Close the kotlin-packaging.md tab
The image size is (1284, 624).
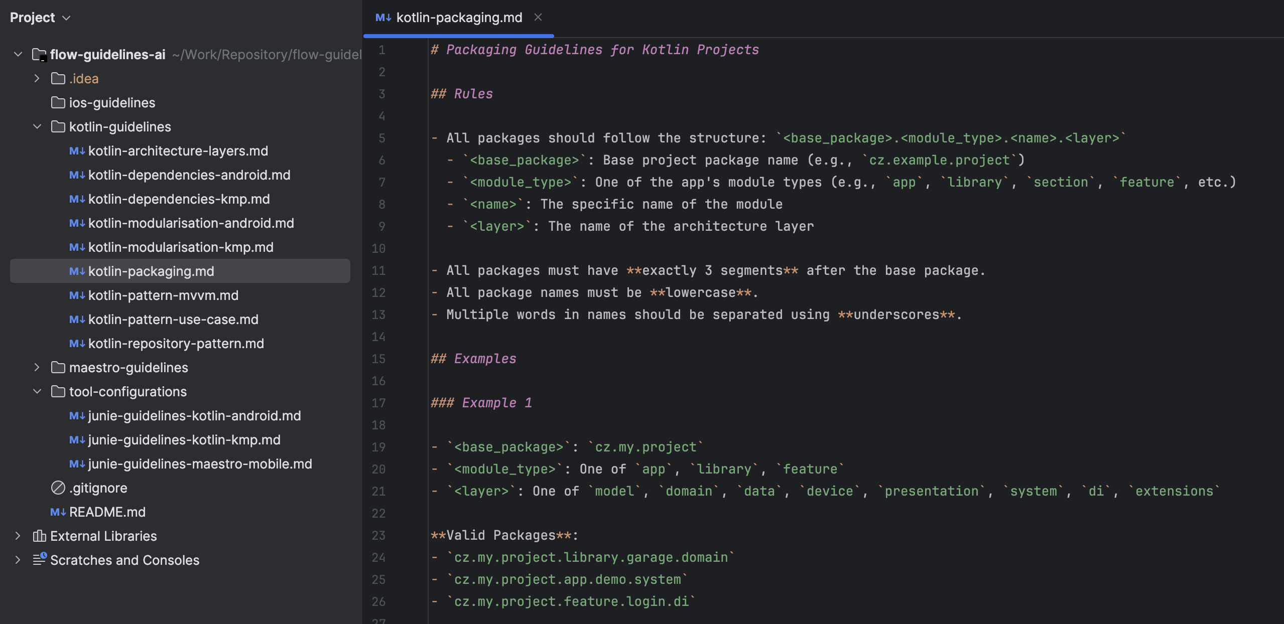538,18
